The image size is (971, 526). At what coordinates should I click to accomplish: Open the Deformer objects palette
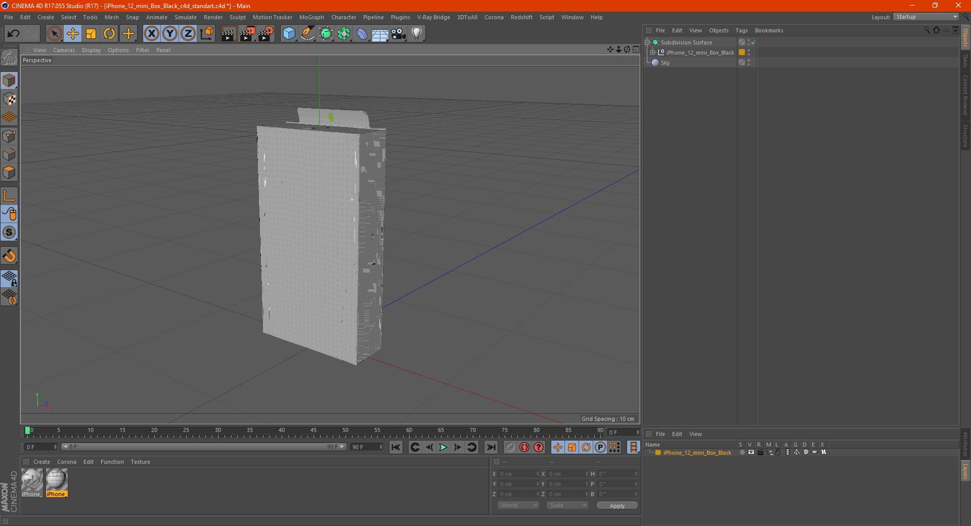362,34
